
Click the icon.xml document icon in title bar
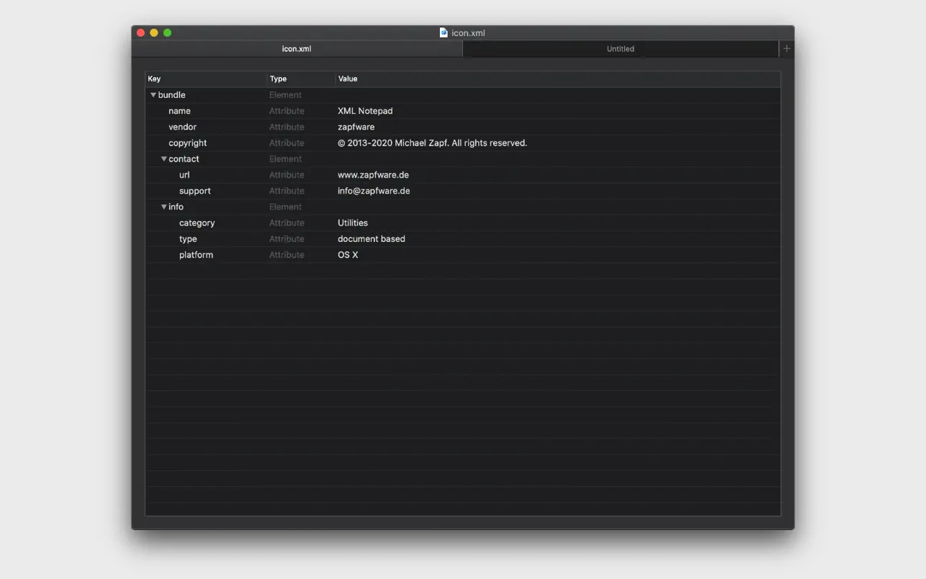coord(442,32)
